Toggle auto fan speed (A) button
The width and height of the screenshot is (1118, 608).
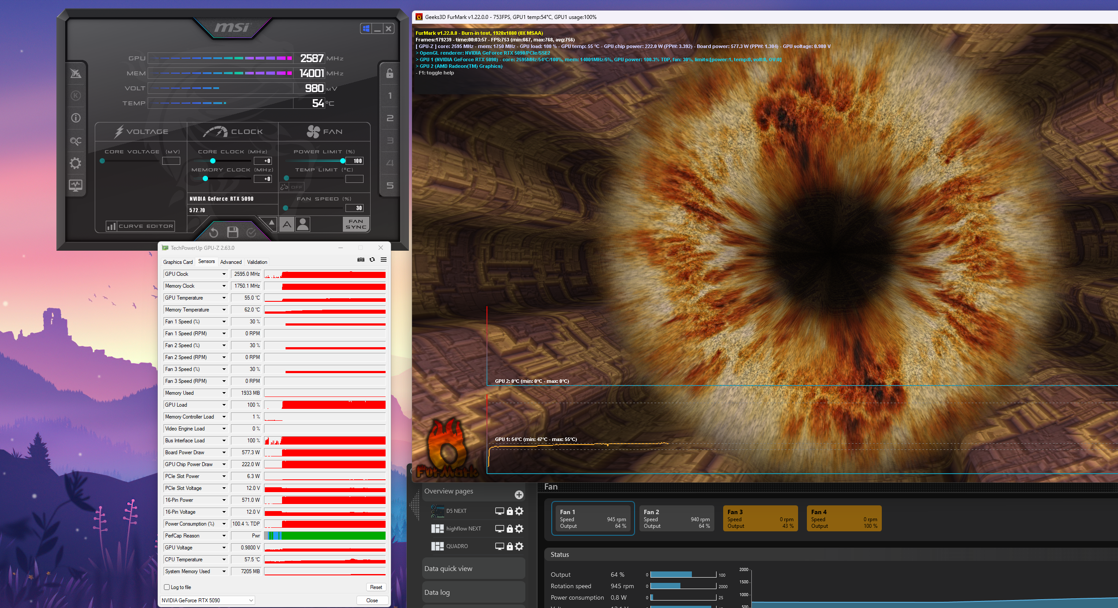coord(287,224)
